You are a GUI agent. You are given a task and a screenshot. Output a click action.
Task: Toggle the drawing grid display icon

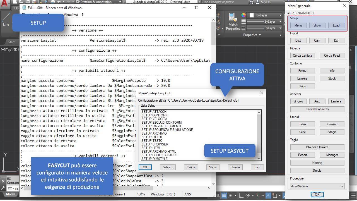pos(224,196)
